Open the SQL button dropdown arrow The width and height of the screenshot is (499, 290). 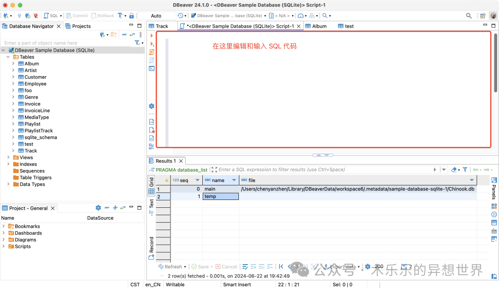click(61, 16)
